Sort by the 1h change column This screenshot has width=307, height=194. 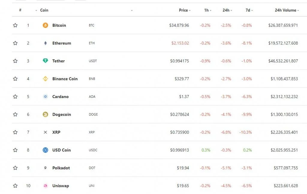point(207,10)
